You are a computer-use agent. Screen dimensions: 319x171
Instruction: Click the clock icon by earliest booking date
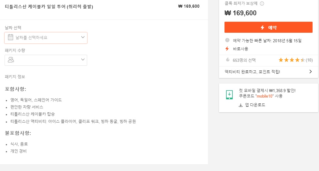pyautogui.click(x=227, y=40)
